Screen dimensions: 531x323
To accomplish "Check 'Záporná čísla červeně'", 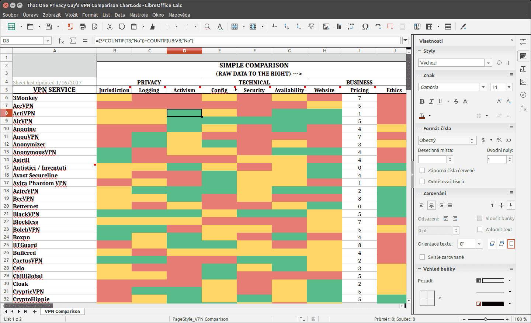I will (x=423, y=170).
